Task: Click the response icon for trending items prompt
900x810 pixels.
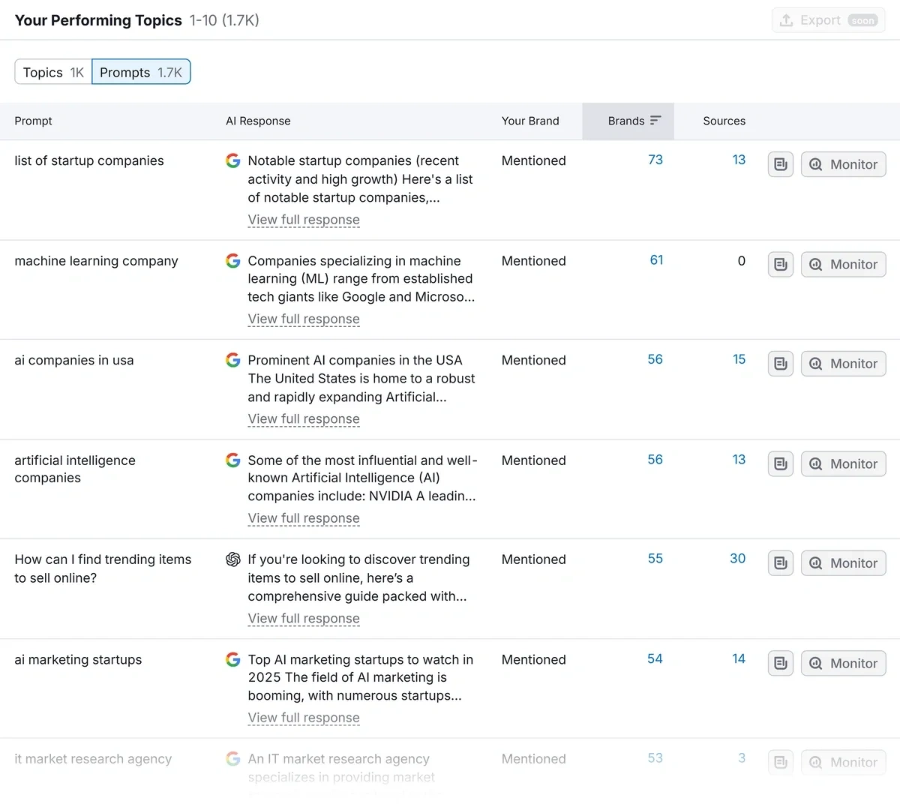Action: pyautogui.click(x=780, y=563)
